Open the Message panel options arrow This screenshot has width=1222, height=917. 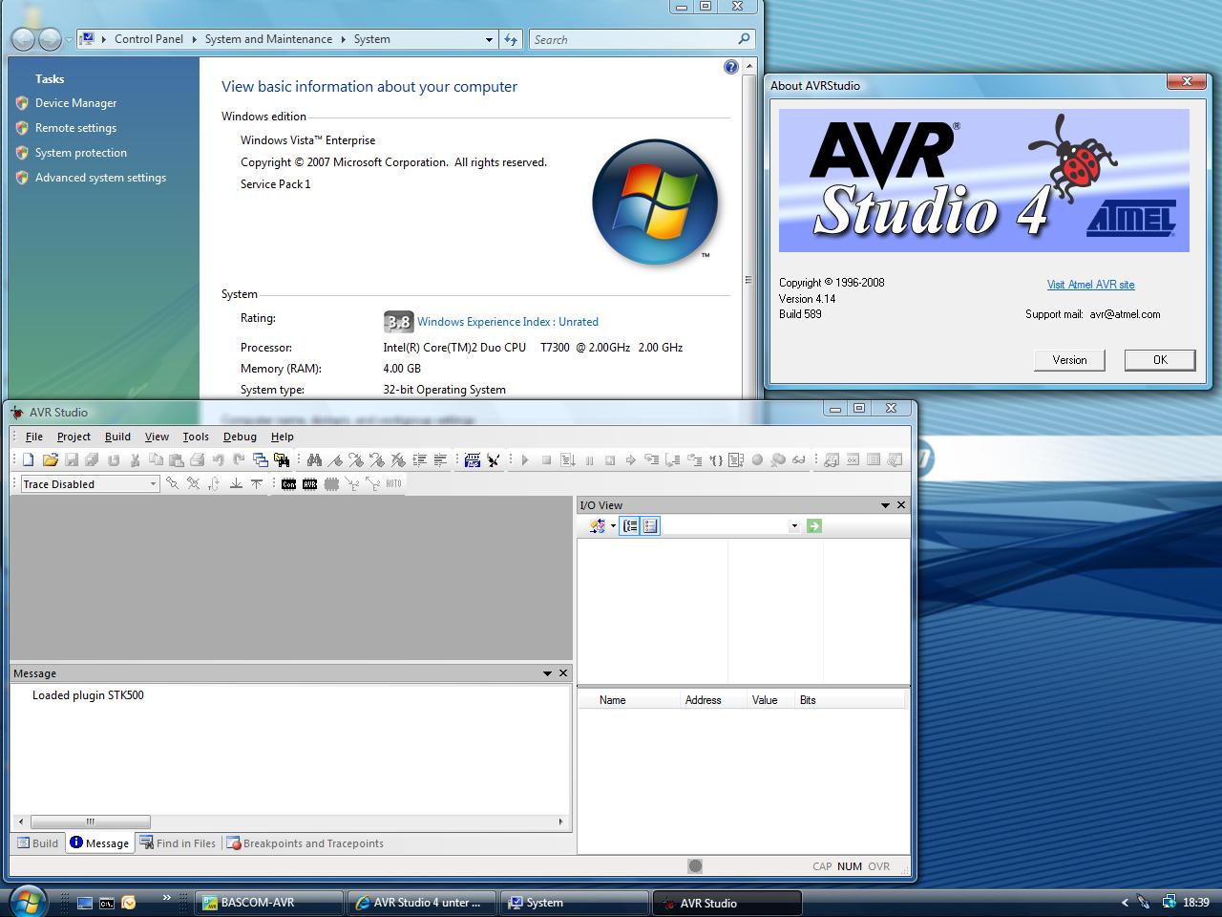pyautogui.click(x=547, y=673)
